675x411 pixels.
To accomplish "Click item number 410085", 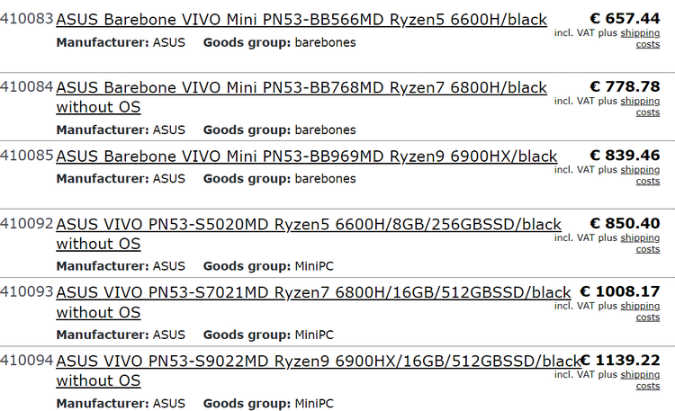I will coord(27,156).
